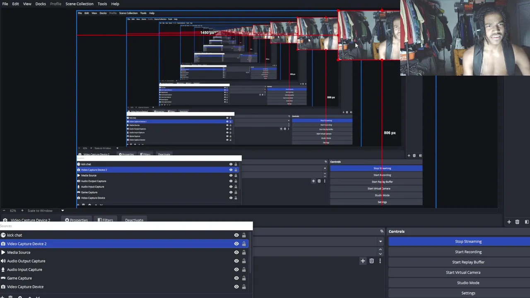Select the Audio Input Capture microphone icon
Screen dimensions: 530x298
click(3, 270)
